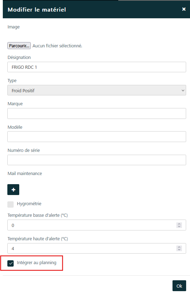Expand the Type dropdown chevron arrow
190x295 pixels.
183,90
